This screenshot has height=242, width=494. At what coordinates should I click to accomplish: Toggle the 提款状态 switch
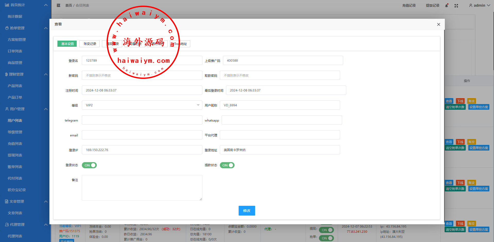coord(227,165)
